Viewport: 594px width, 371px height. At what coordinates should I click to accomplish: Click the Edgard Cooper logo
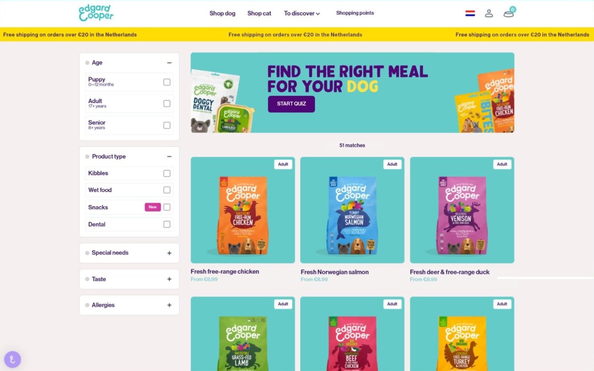(x=96, y=13)
